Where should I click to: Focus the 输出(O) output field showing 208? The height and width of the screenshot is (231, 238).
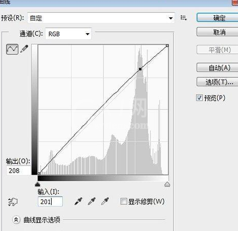click(x=18, y=171)
